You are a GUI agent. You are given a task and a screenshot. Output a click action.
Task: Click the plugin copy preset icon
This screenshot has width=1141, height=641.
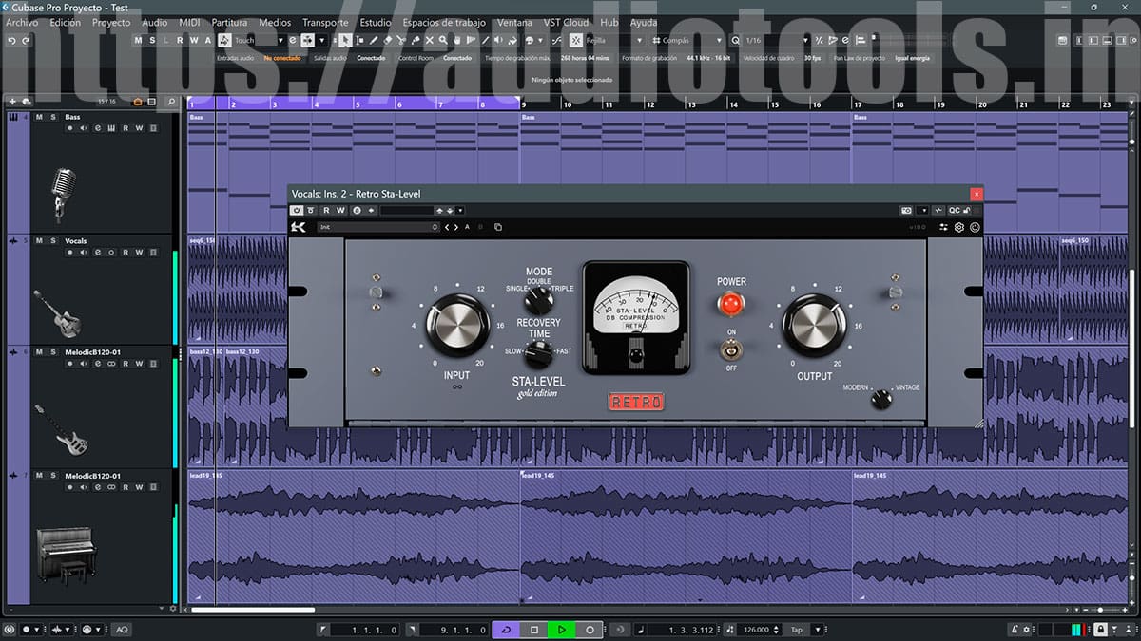click(498, 228)
